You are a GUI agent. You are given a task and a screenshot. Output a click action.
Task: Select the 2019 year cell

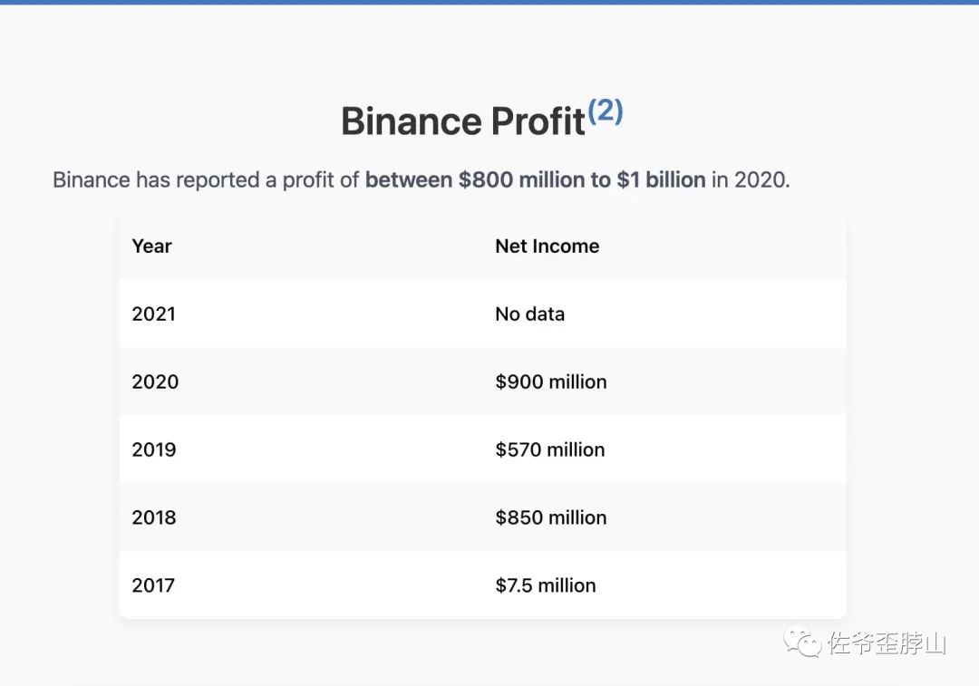tap(153, 450)
